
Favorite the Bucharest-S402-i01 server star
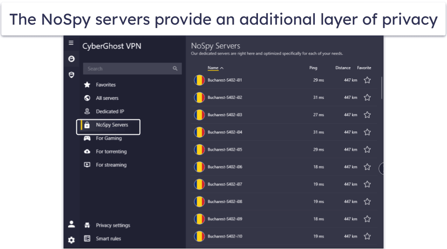tap(367, 80)
